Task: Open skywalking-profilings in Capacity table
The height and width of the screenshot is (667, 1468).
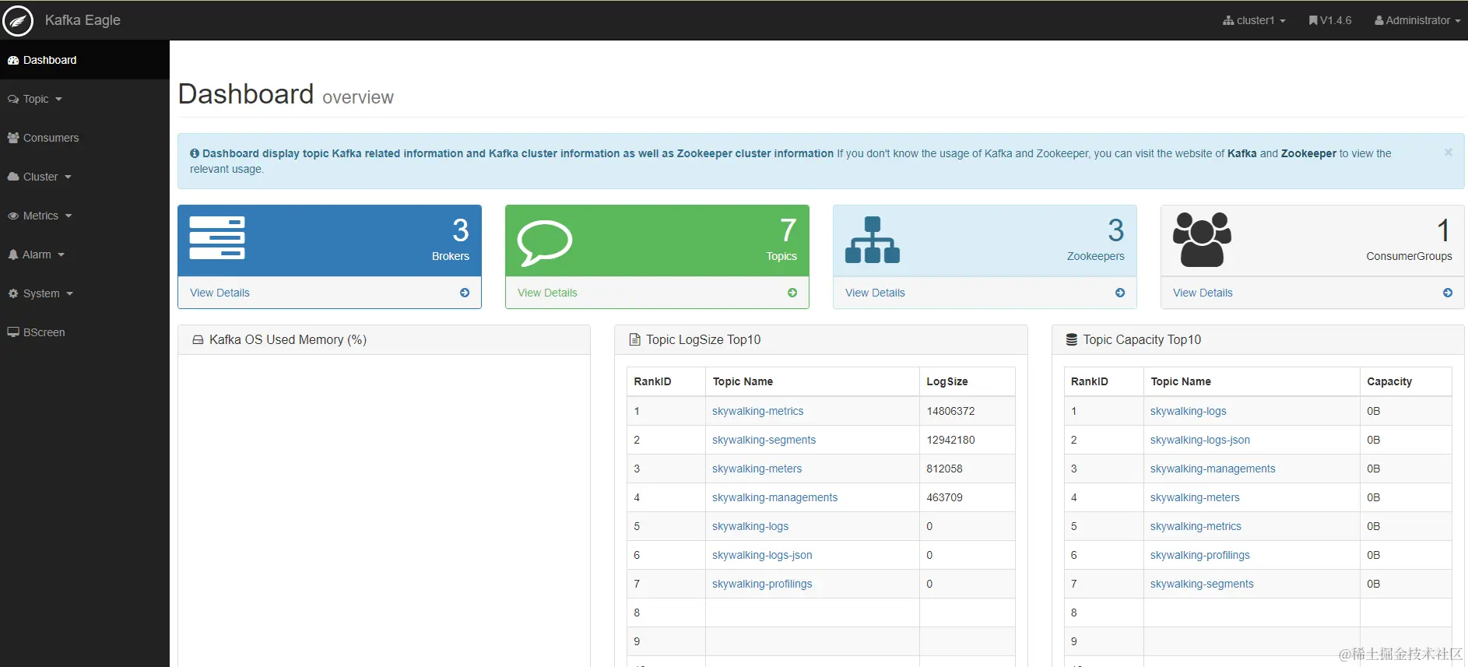Action: [x=1199, y=555]
